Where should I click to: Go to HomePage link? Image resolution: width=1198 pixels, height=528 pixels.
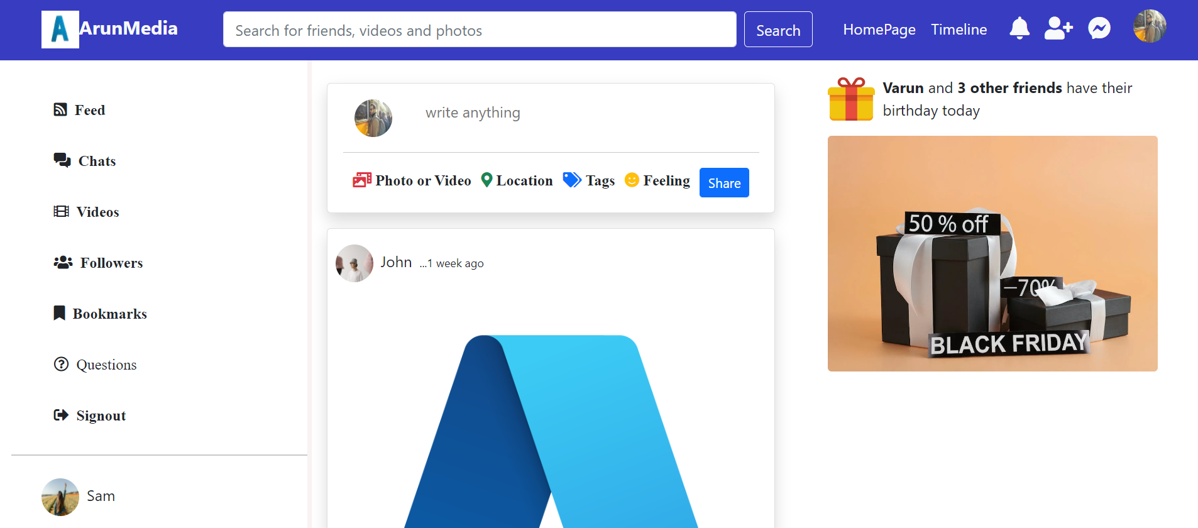[x=879, y=30]
